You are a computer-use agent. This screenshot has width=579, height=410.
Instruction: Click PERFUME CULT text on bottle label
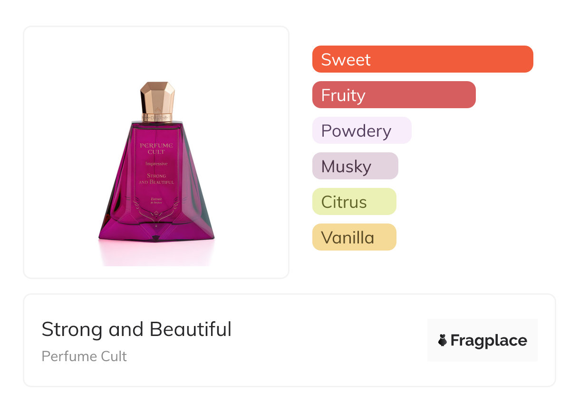(156, 148)
